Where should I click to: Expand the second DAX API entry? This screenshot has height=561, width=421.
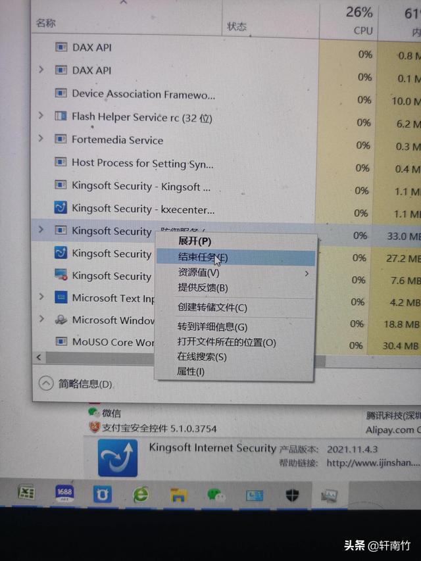point(41,70)
